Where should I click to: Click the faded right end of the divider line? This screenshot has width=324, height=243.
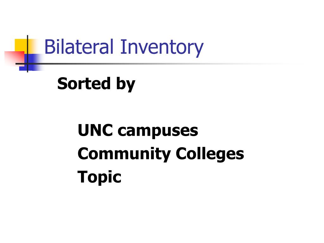click(x=289, y=64)
